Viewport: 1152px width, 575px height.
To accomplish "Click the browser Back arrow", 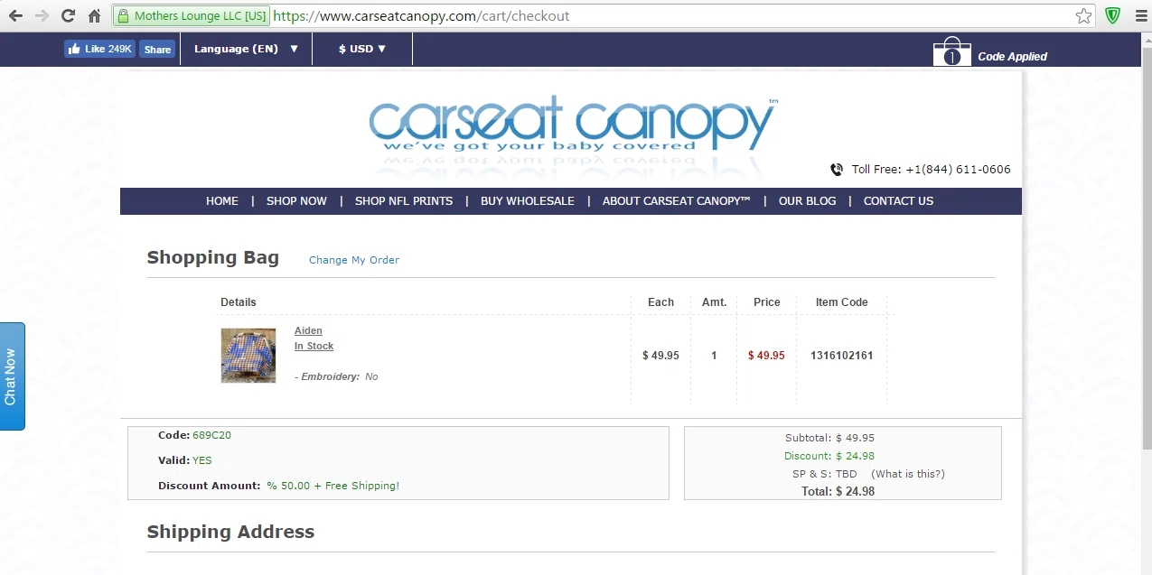I will (x=14, y=15).
